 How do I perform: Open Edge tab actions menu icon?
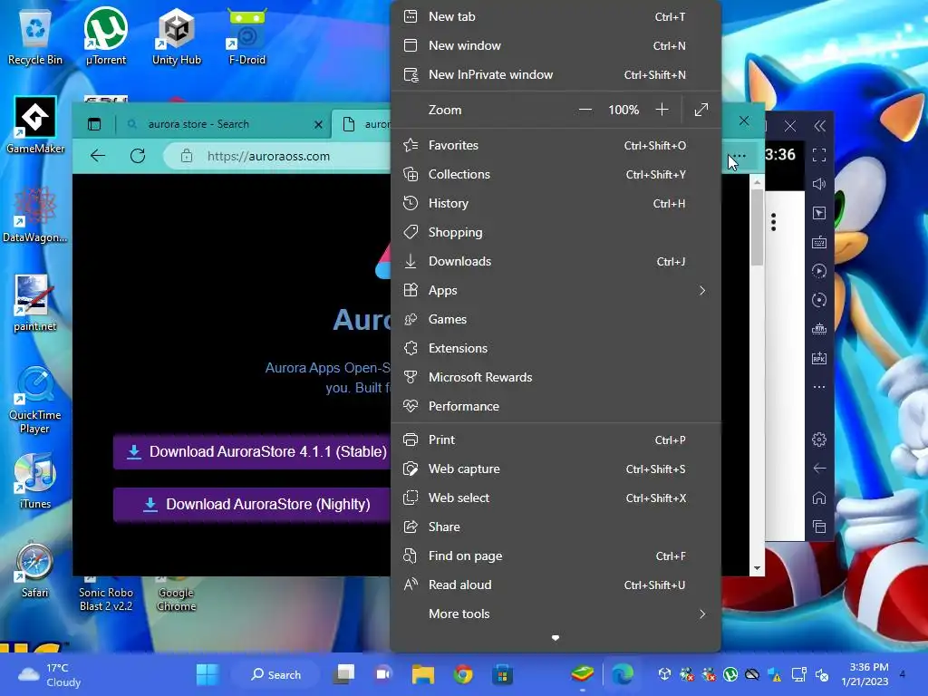[x=94, y=124]
